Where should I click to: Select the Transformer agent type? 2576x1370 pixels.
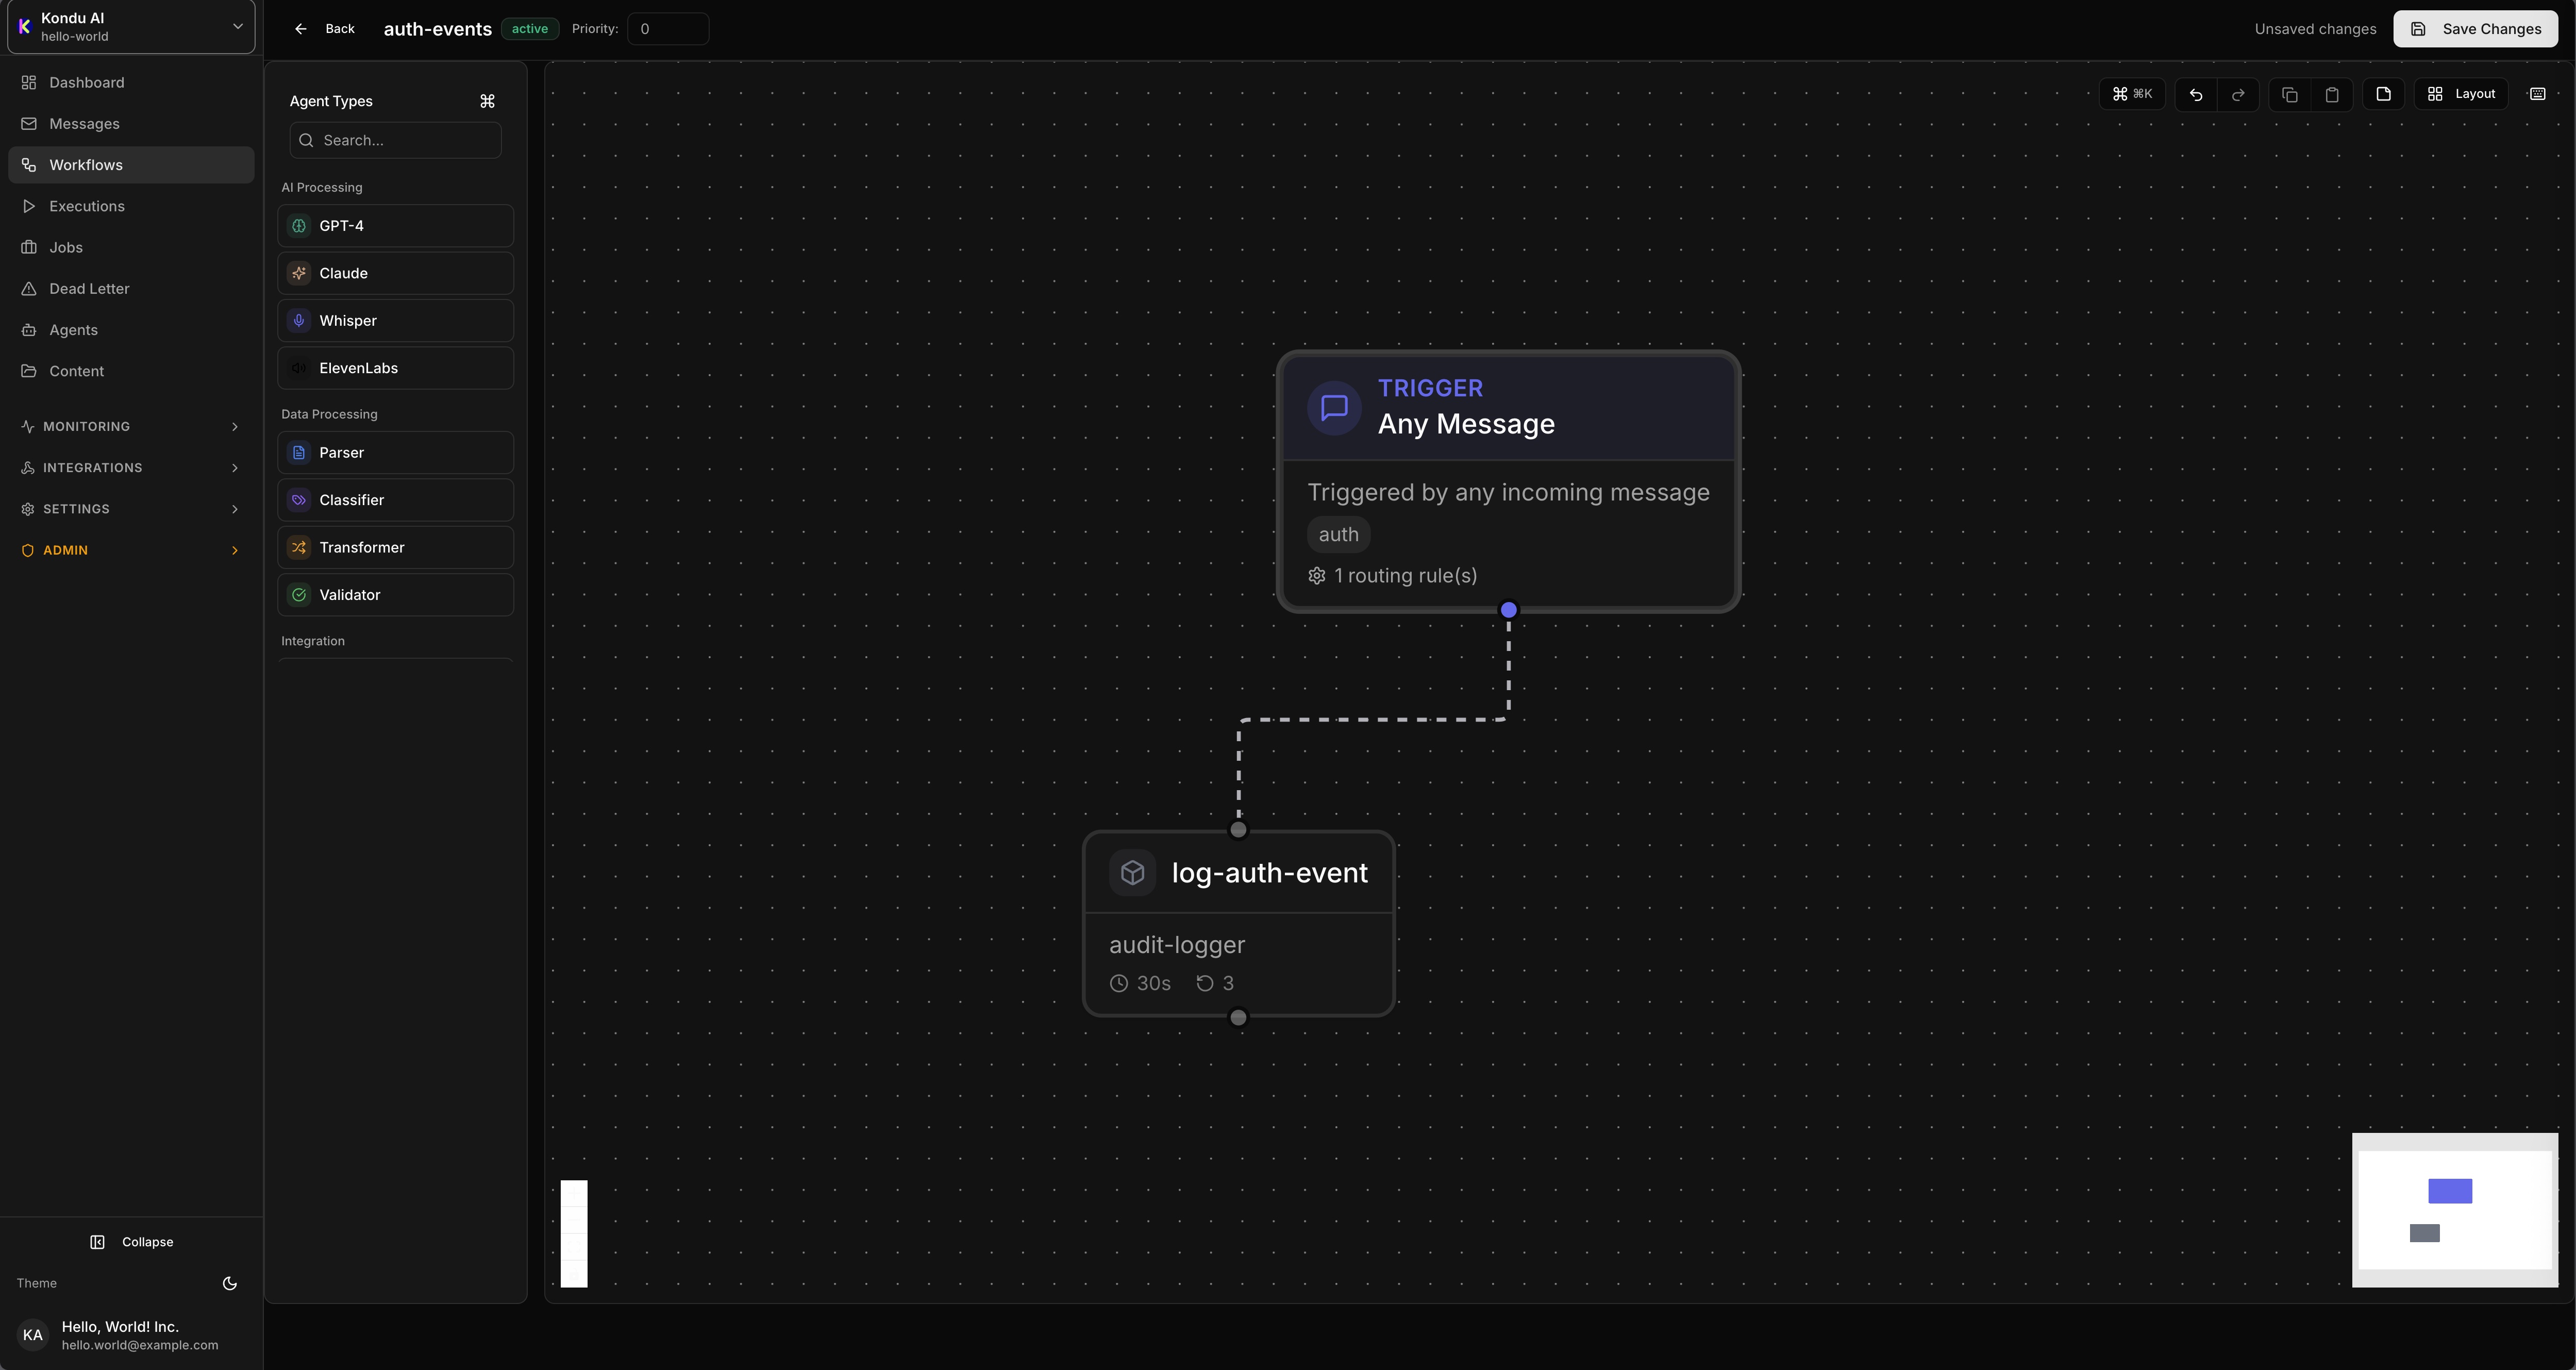coord(395,547)
